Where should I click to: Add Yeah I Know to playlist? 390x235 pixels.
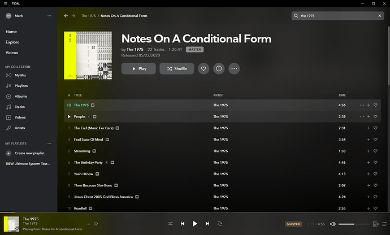click(x=369, y=174)
